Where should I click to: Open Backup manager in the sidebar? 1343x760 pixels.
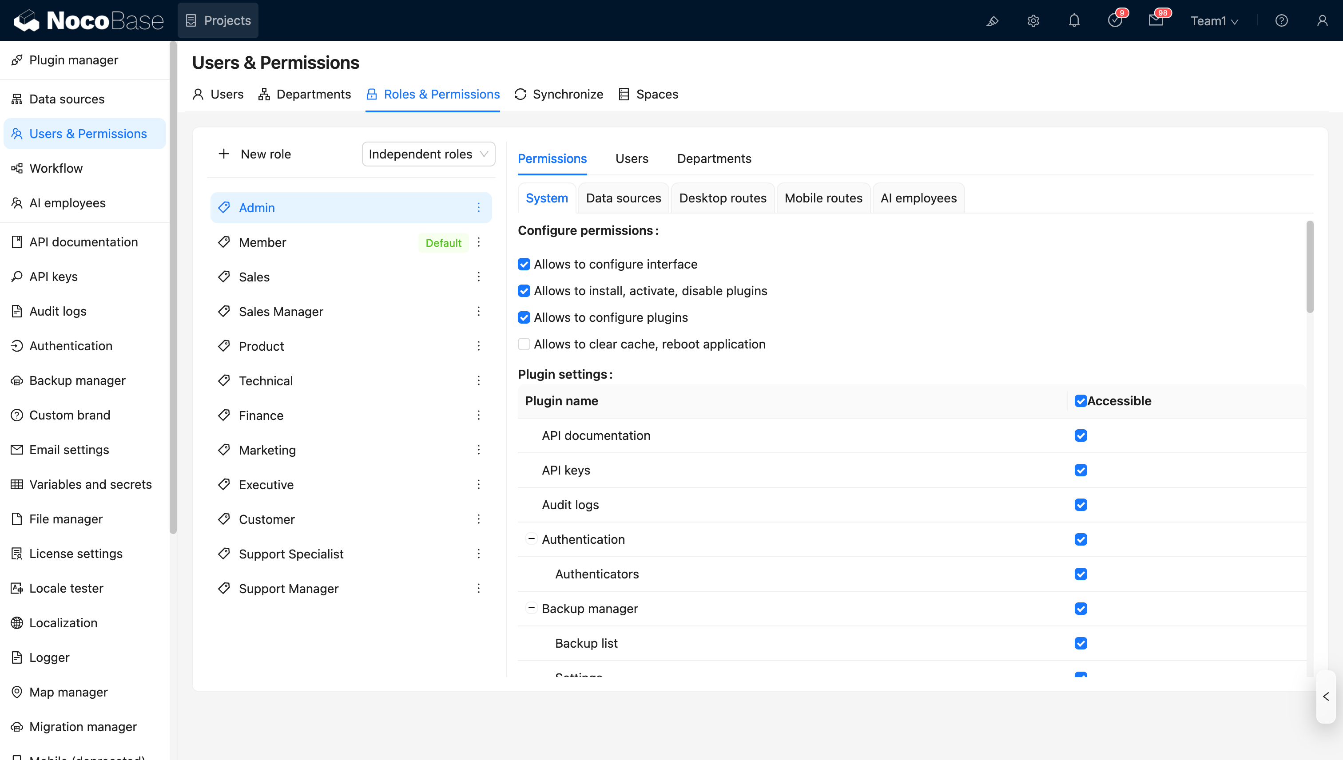tap(77, 380)
